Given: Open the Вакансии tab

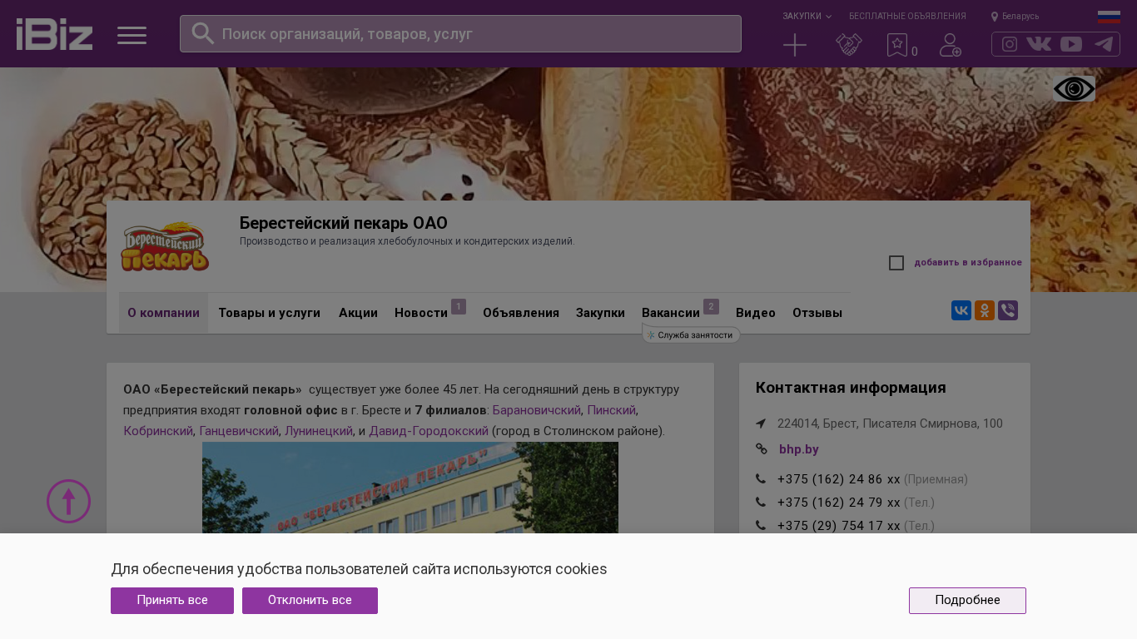Looking at the screenshot, I should coord(671,313).
